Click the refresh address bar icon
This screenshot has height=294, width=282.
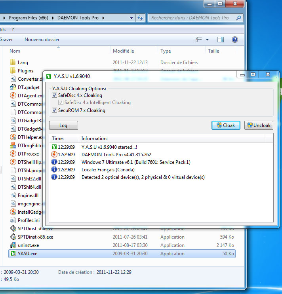coord(140,18)
